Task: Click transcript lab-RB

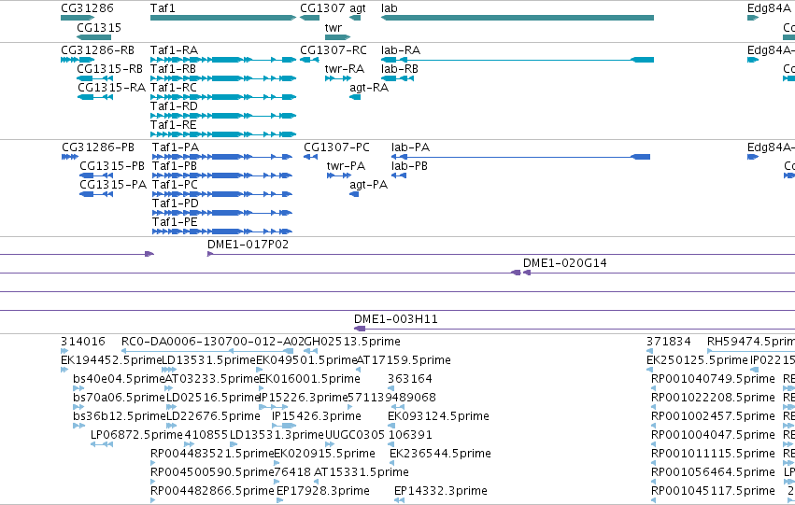Action: point(398,78)
